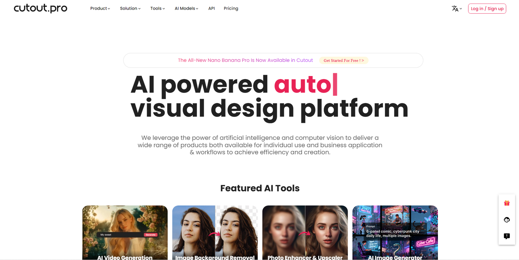This screenshot has height=260, width=519.
Task: Expand the Product dropdown menu
Action: point(100,8)
